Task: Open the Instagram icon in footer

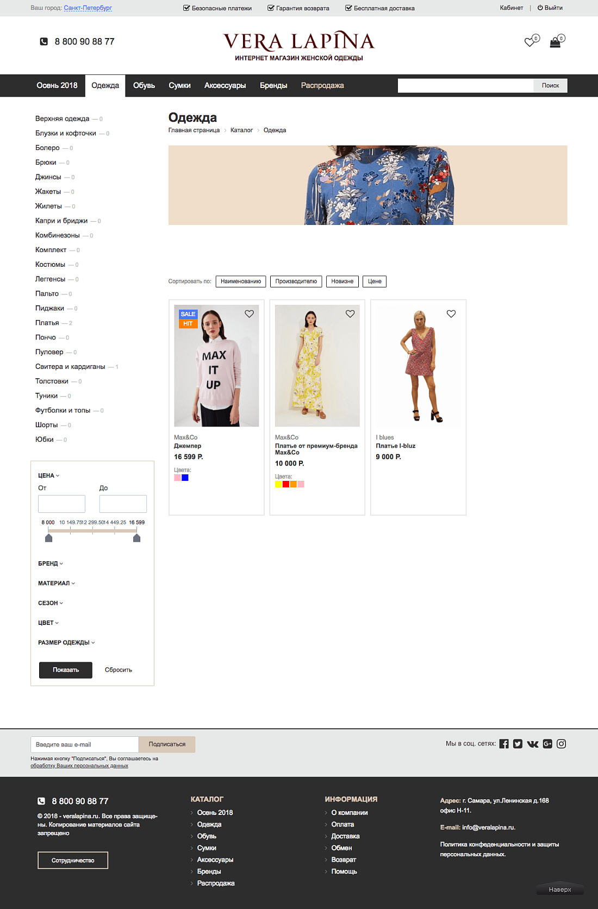Action: click(562, 744)
